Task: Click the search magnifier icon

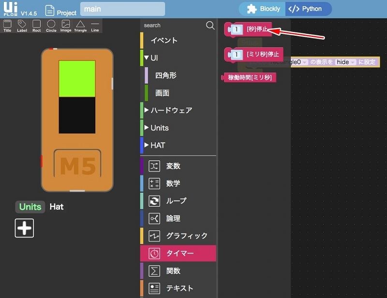Action: coord(210,26)
